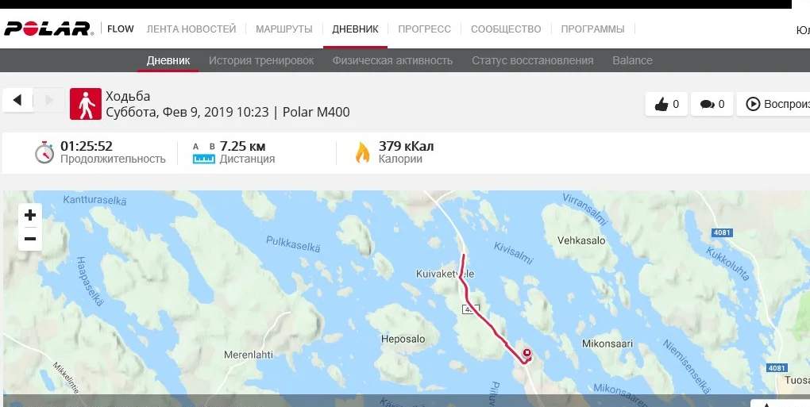This screenshot has height=407, width=810.
Task: Open the ЛЕНТА НОВОСТЕЙ menu
Action: pos(191,29)
